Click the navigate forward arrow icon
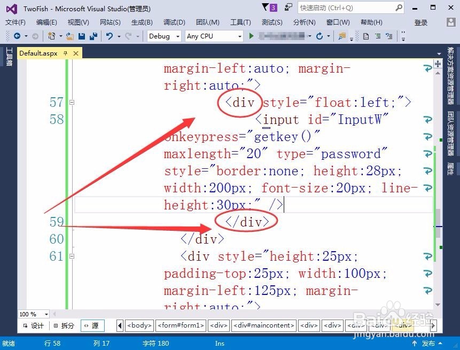The height and width of the screenshot is (350, 460). pyautogui.click(x=35, y=36)
